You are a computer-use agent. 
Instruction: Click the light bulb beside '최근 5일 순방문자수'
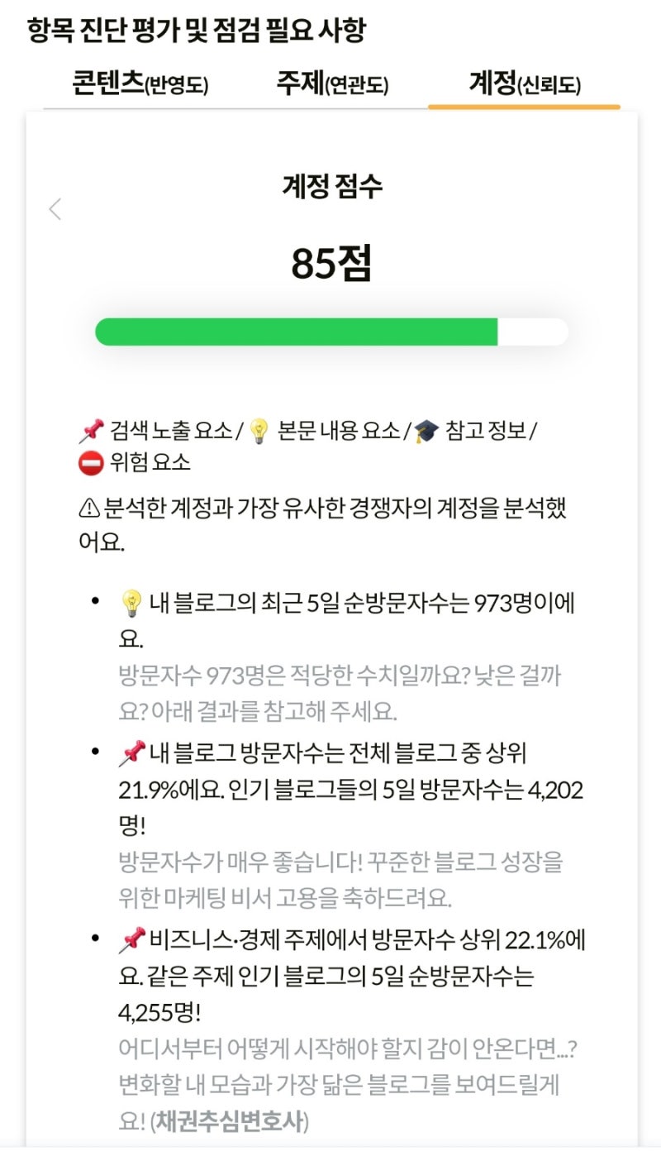click(132, 603)
